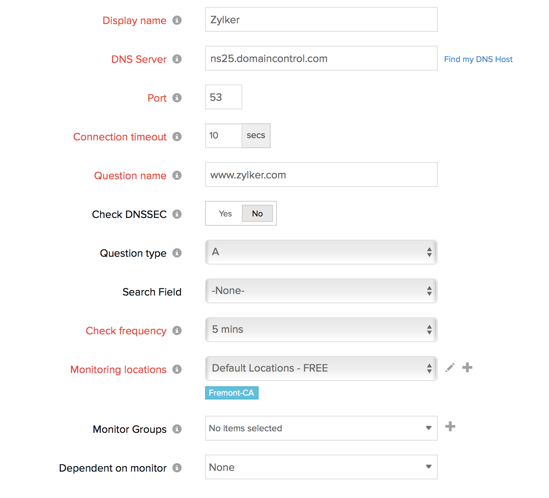Viewport: 549px width, 498px height.
Task: Click the info icon next to DNS Server
Action: 177,59
